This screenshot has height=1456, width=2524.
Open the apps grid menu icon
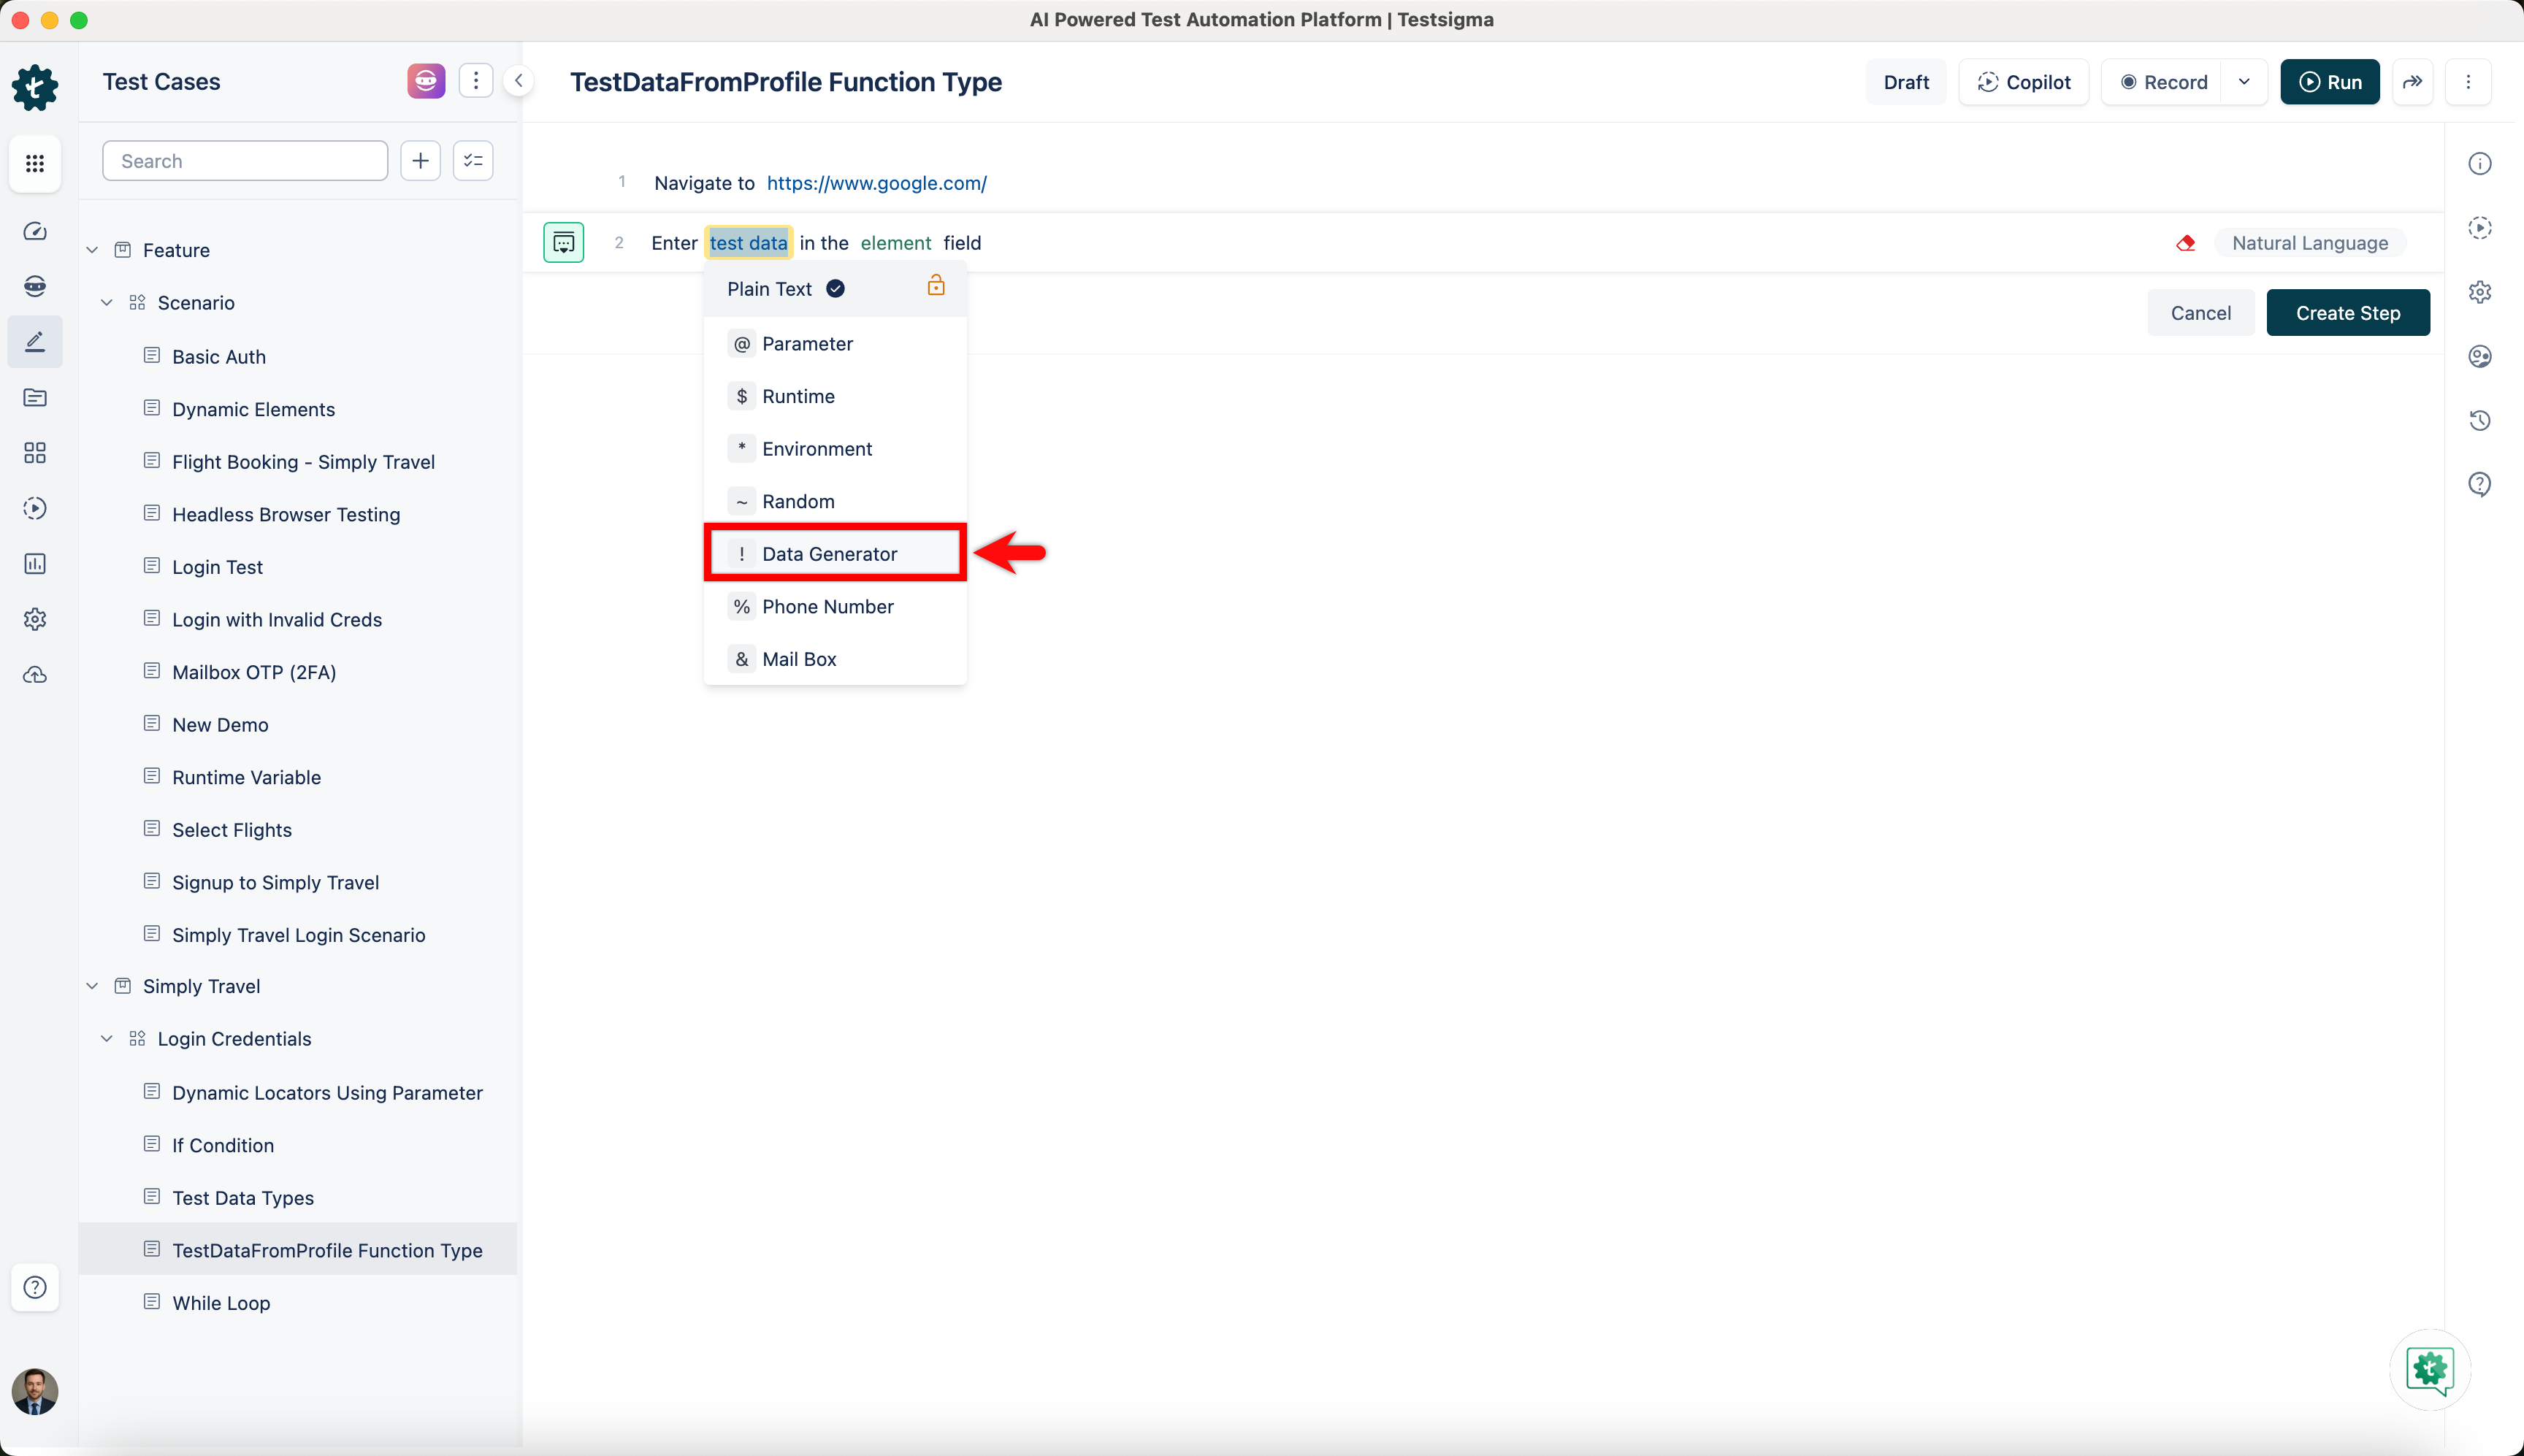click(35, 163)
